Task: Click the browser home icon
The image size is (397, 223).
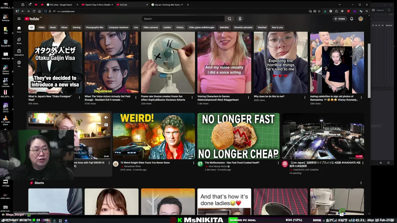Action: [39, 11]
